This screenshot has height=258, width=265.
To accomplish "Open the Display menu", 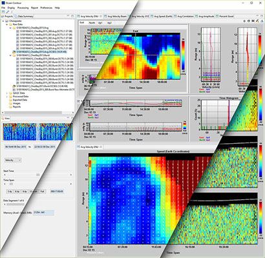I will [x=11, y=8].
